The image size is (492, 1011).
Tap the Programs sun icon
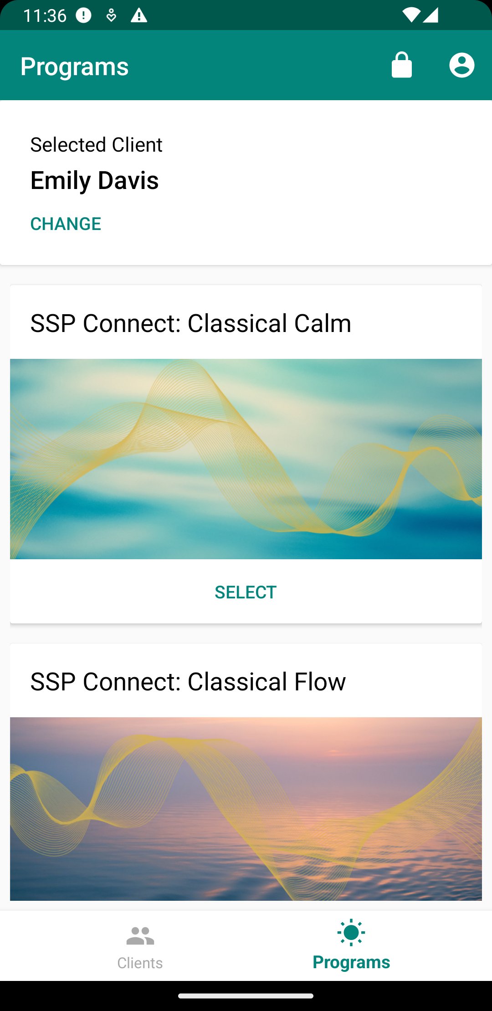click(351, 932)
